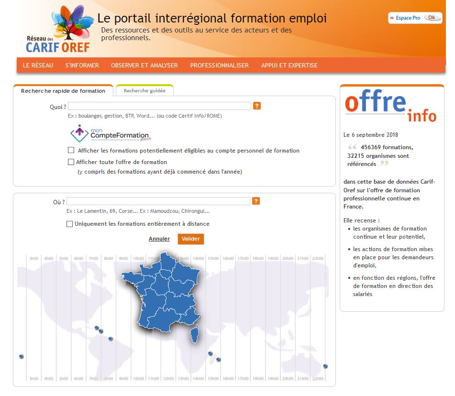The width and height of the screenshot is (455, 396).
Task: Open the help icon next to the Quoi field
Action: 257,106
